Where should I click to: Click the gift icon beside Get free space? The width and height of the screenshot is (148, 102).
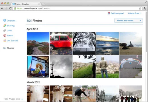[109, 13]
